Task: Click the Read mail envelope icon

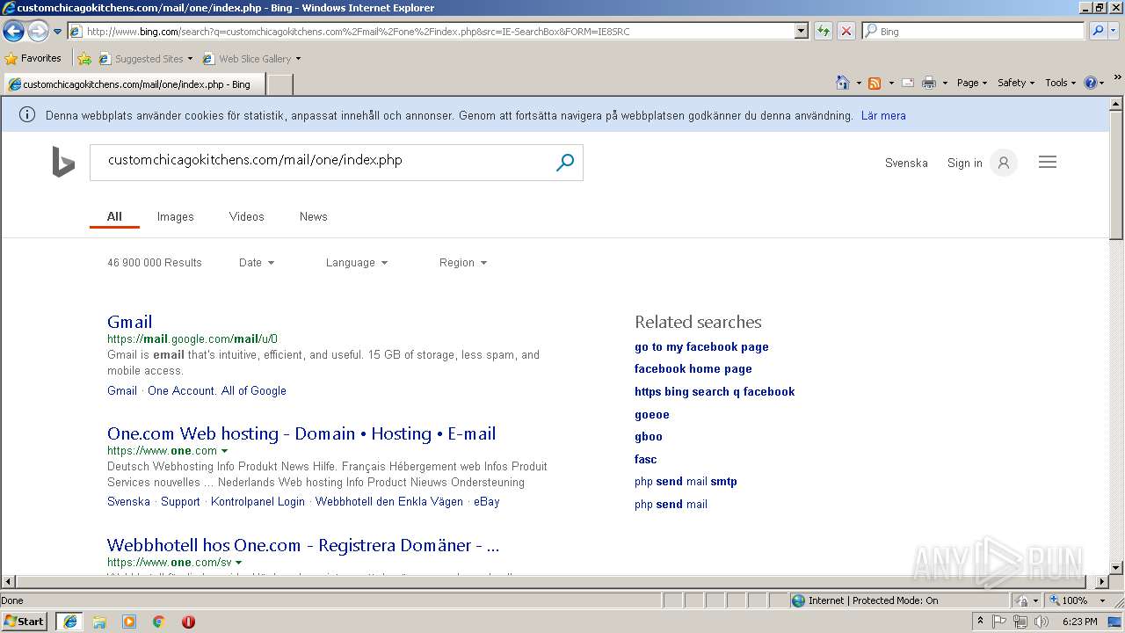Action: (x=907, y=83)
